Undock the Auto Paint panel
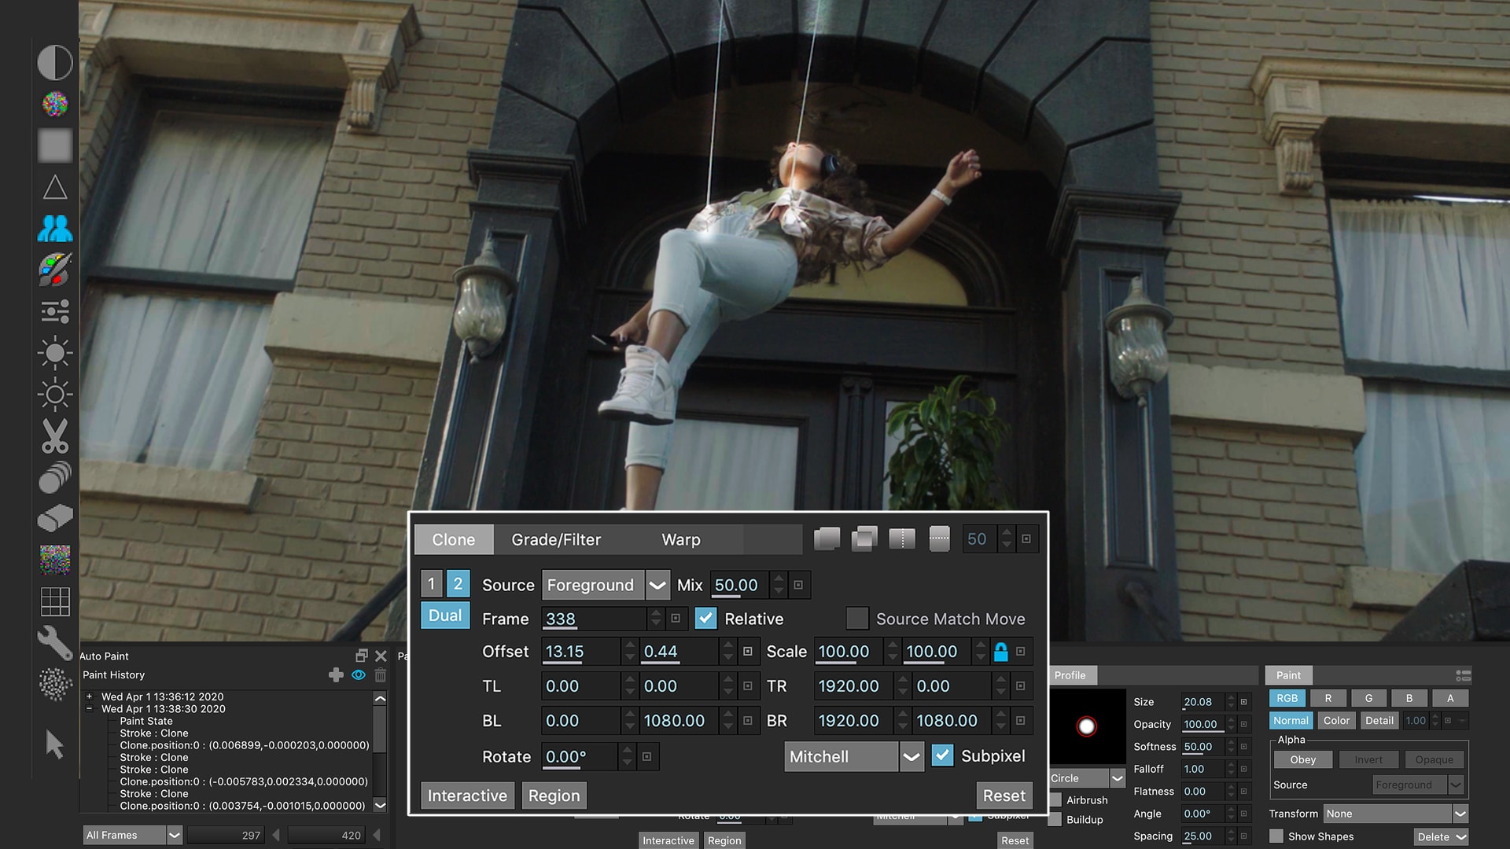1510x849 pixels. point(362,656)
